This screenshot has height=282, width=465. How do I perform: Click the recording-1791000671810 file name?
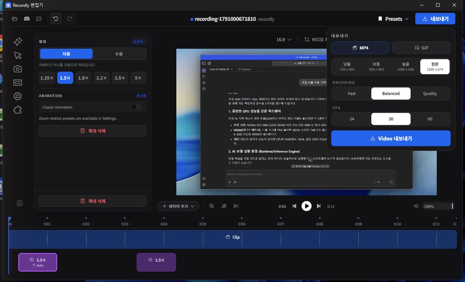[225, 19]
